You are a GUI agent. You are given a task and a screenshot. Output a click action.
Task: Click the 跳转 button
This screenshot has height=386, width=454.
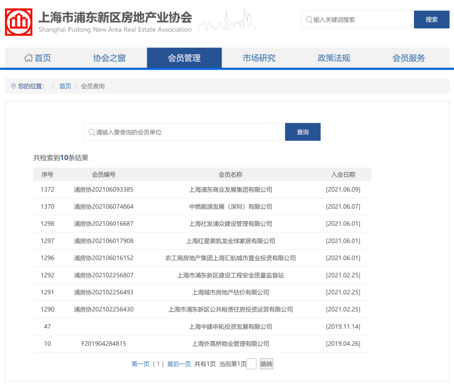pos(266,364)
